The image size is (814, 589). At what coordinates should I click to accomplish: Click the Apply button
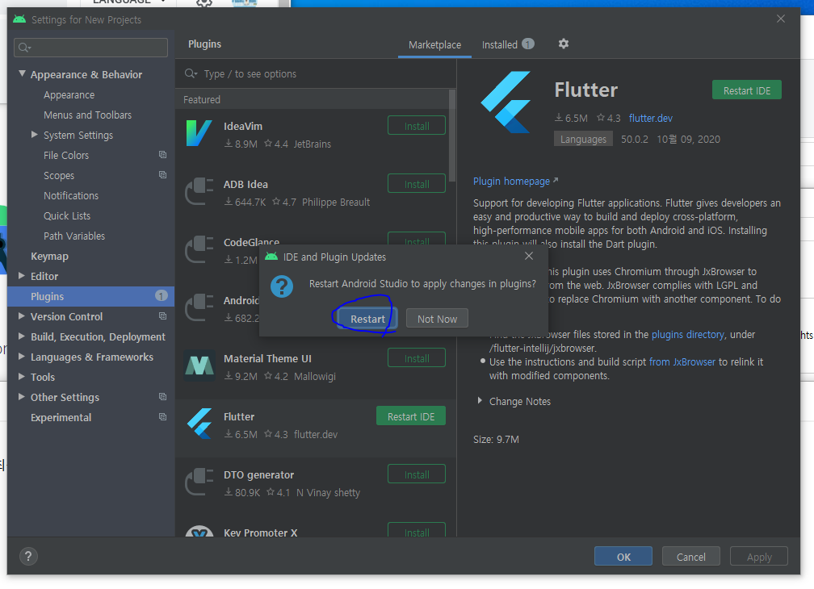point(759,557)
